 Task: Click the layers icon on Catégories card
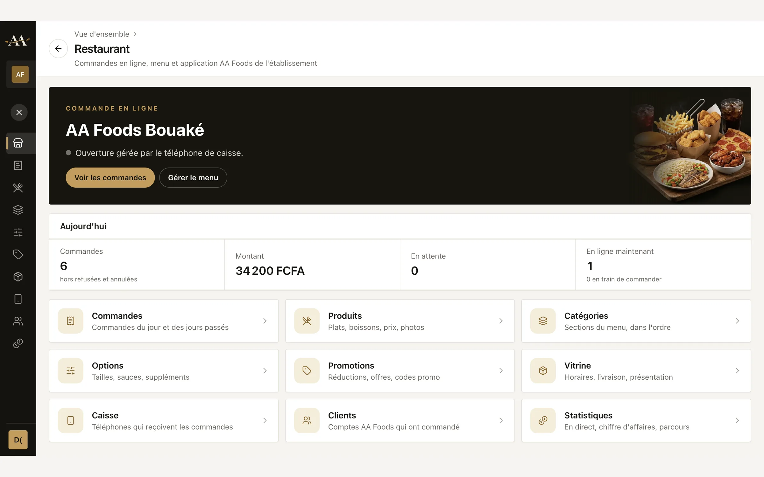point(543,321)
